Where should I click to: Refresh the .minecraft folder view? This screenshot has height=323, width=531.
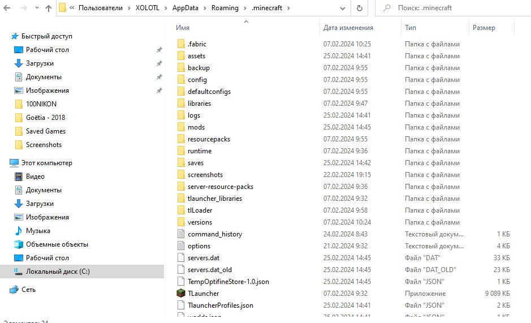pos(359,8)
